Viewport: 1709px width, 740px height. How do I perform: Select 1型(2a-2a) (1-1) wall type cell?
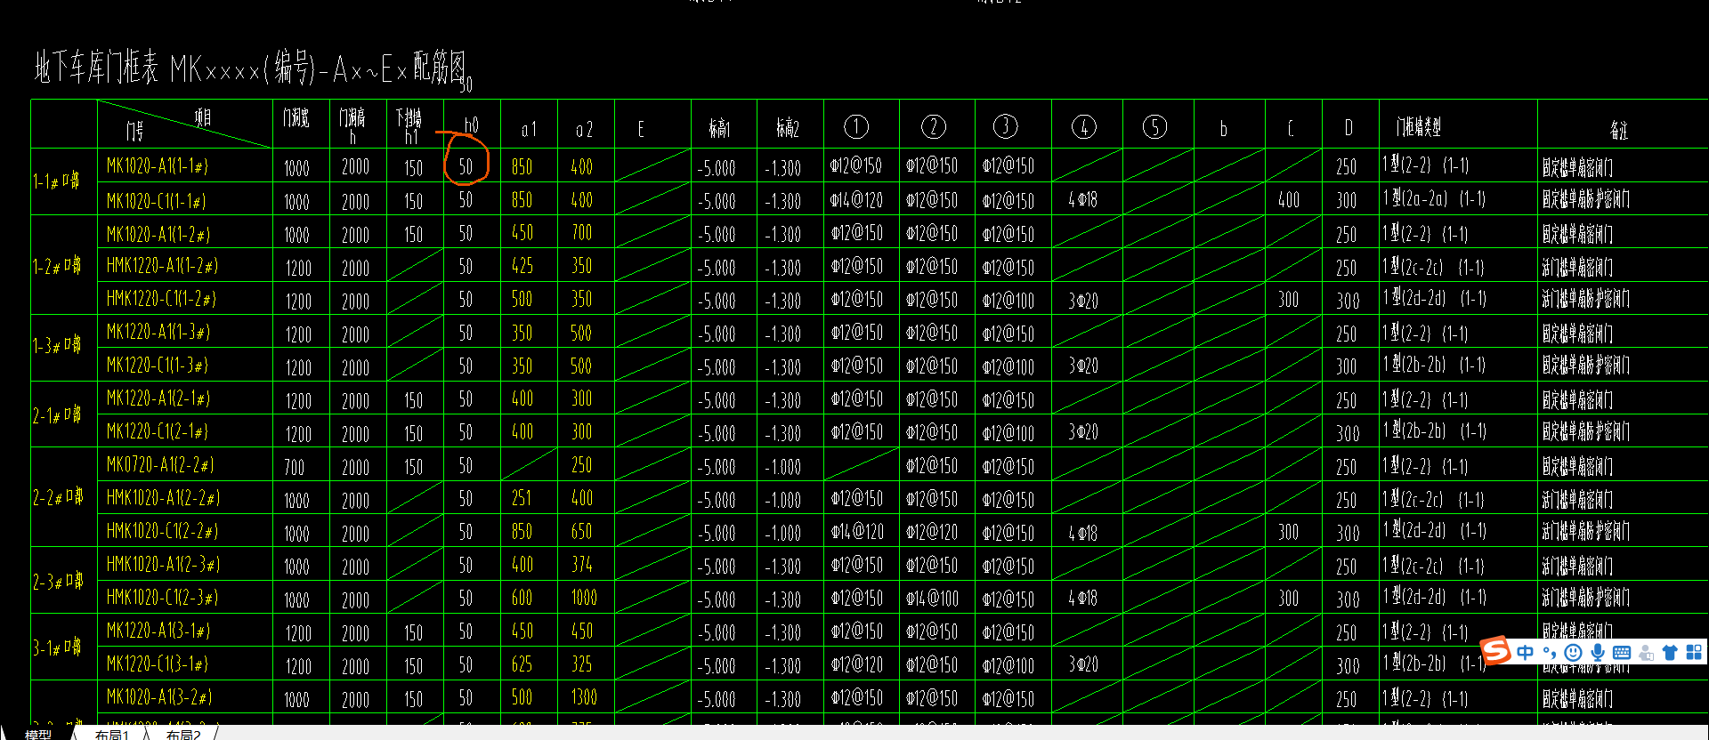(1434, 199)
